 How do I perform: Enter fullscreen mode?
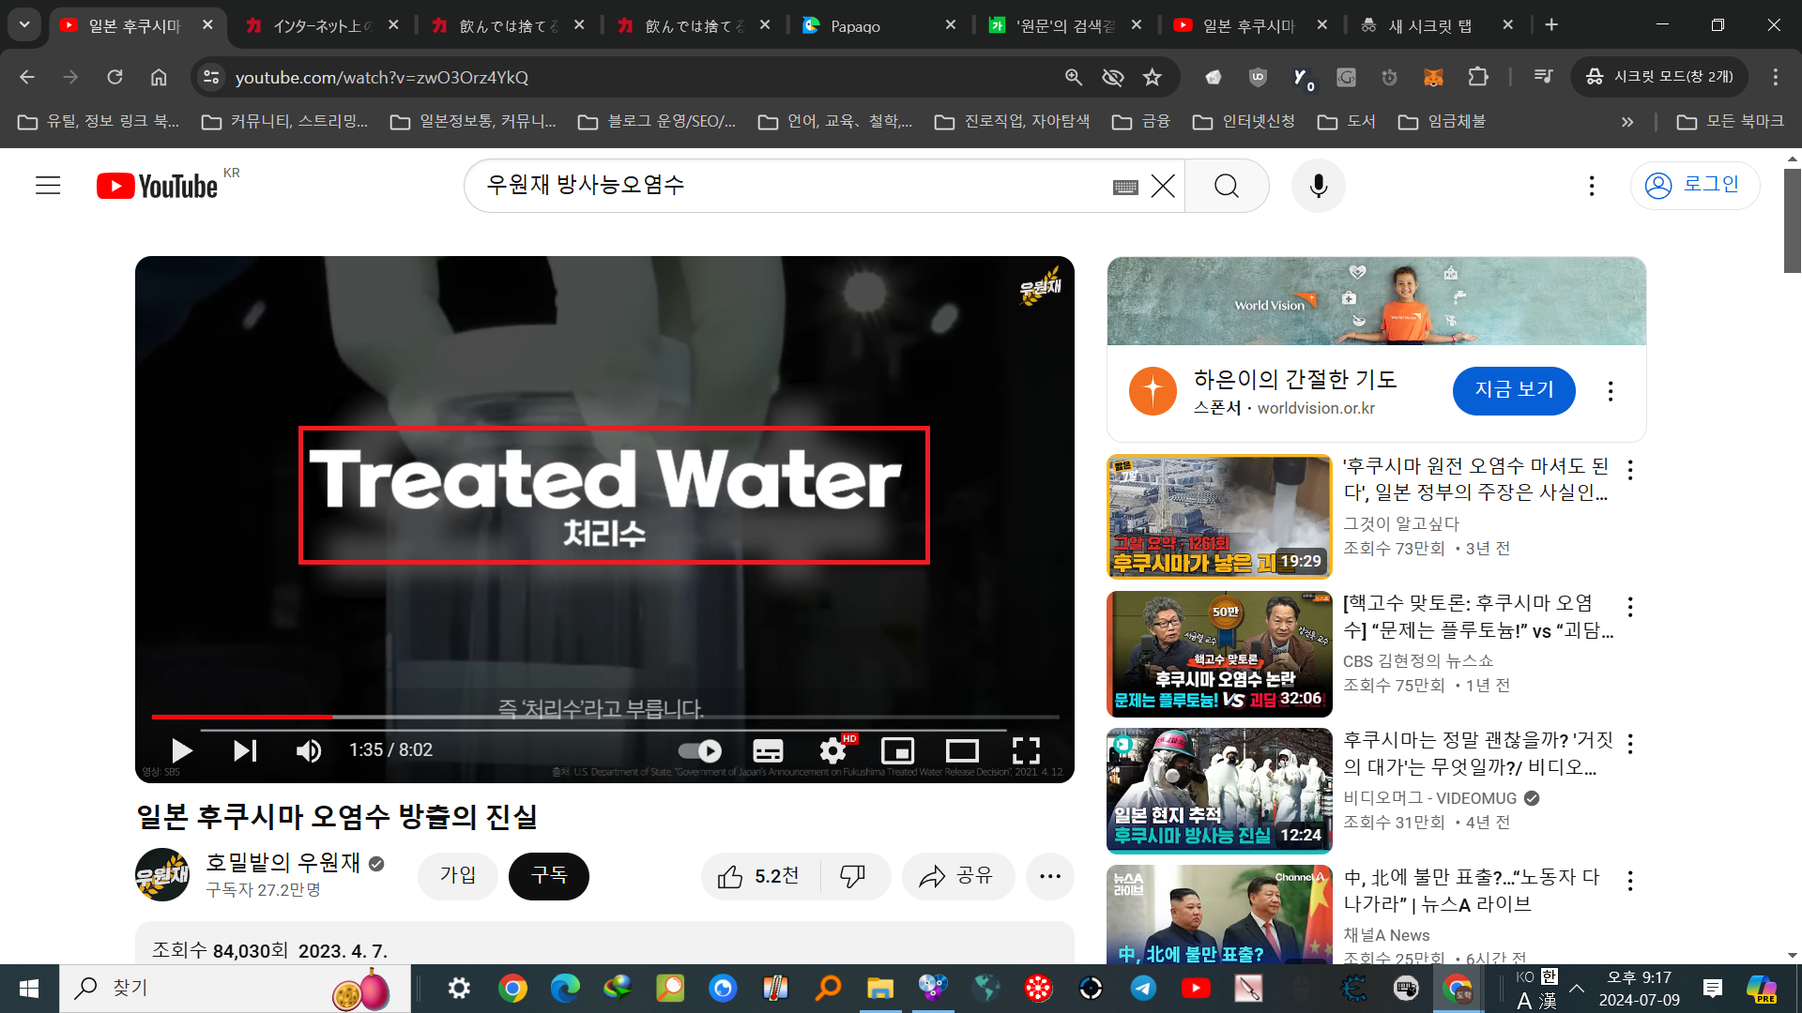1026,750
